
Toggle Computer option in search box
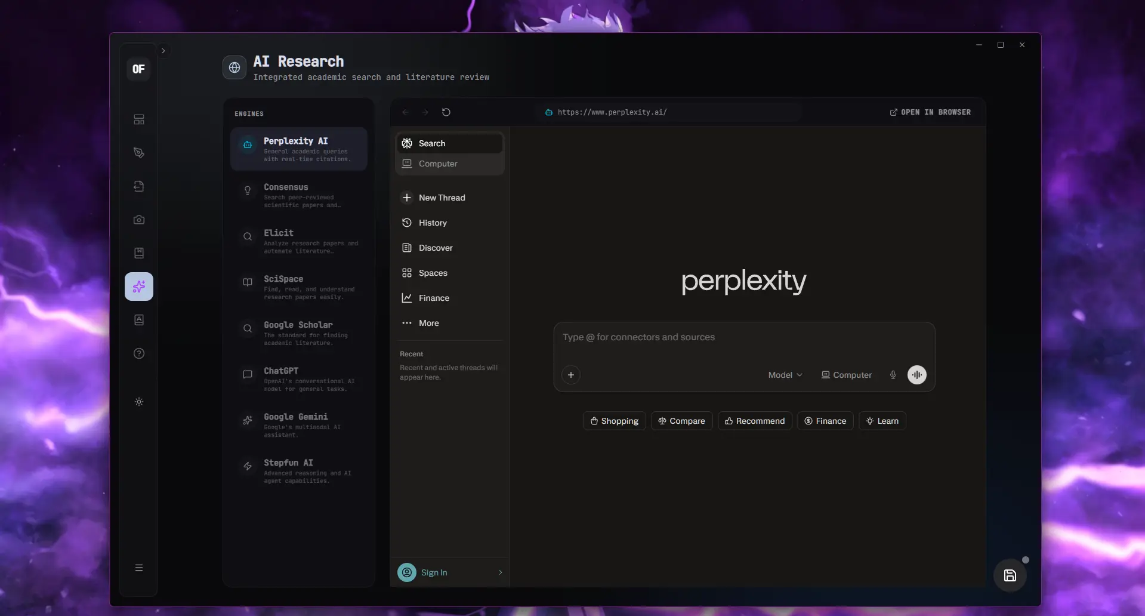pyautogui.click(x=846, y=375)
